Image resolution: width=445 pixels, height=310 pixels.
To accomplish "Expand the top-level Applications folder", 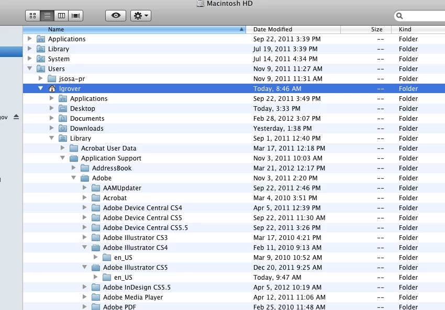I will click(x=29, y=39).
